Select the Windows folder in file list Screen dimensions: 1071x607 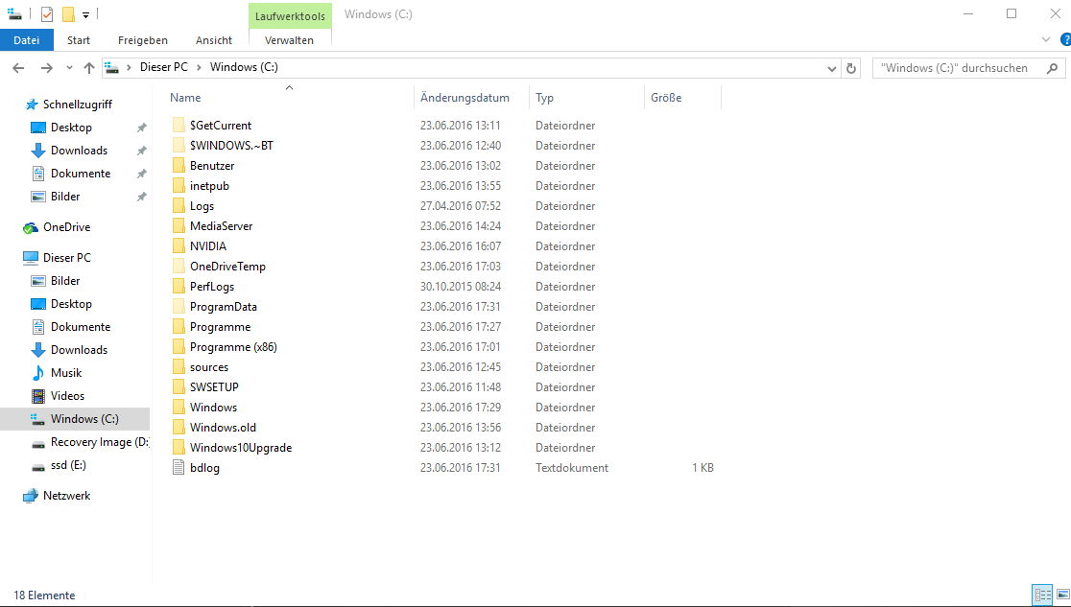point(213,408)
